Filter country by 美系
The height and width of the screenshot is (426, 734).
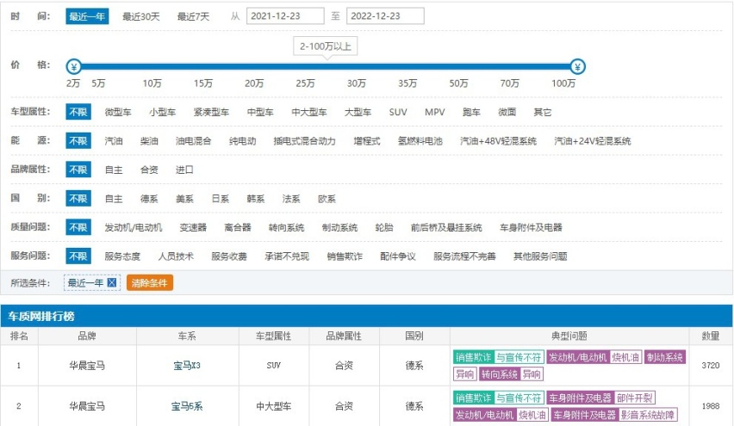click(x=185, y=199)
